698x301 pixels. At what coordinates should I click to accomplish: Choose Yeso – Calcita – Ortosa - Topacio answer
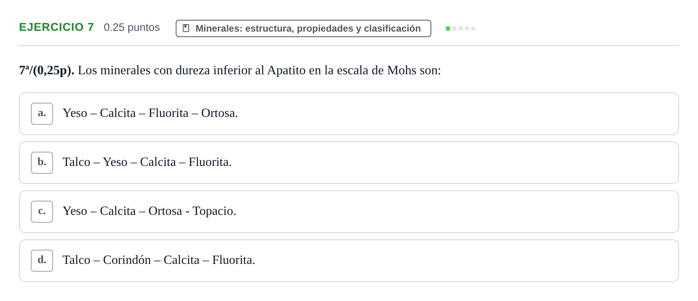[349, 212]
